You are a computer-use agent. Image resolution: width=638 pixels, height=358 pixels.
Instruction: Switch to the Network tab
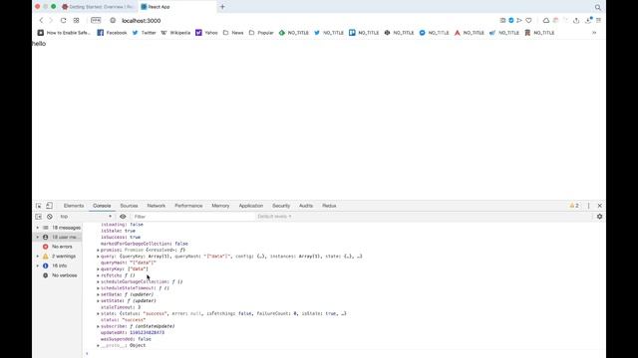click(x=157, y=206)
